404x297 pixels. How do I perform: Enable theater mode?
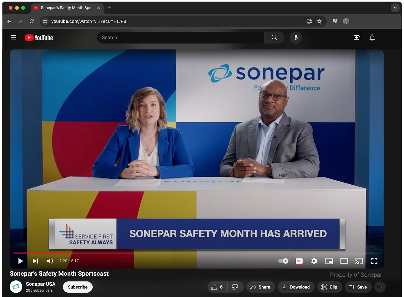tap(344, 261)
